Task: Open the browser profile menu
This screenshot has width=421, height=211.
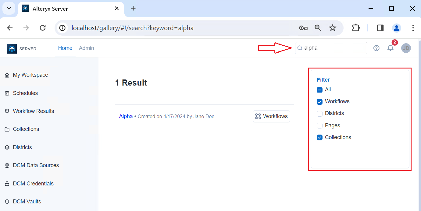Action: (396, 28)
